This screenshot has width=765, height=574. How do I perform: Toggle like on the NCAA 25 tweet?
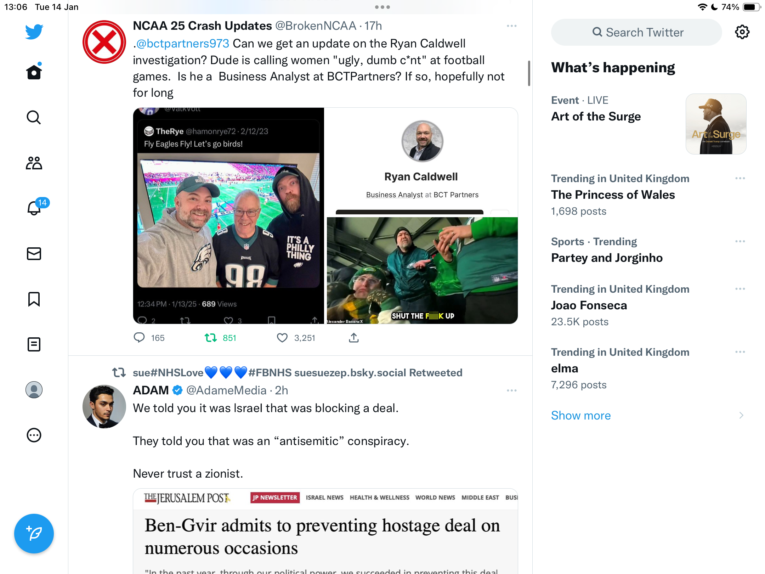tap(282, 338)
